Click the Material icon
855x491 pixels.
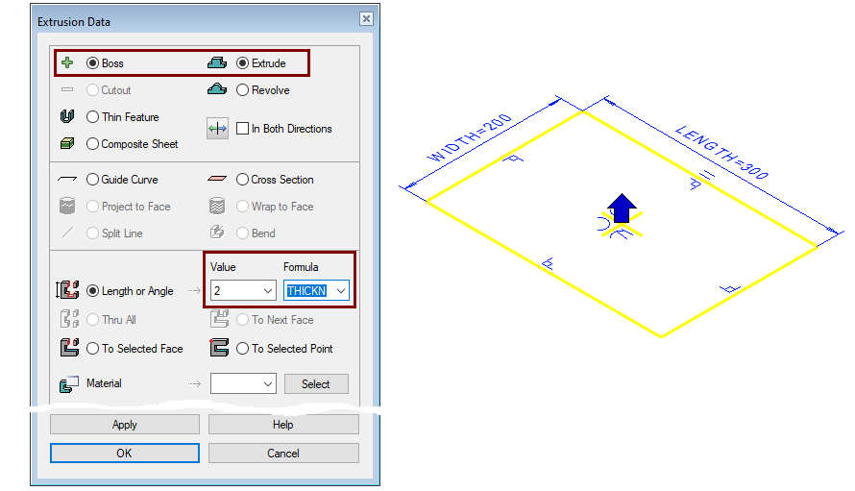coord(69,383)
